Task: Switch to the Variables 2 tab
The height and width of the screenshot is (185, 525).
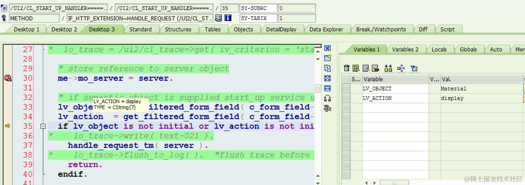Action: pyautogui.click(x=405, y=49)
